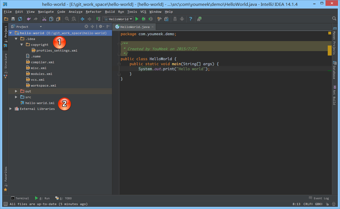Toggle tool window bars in bottom-left corner

[5, 204]
